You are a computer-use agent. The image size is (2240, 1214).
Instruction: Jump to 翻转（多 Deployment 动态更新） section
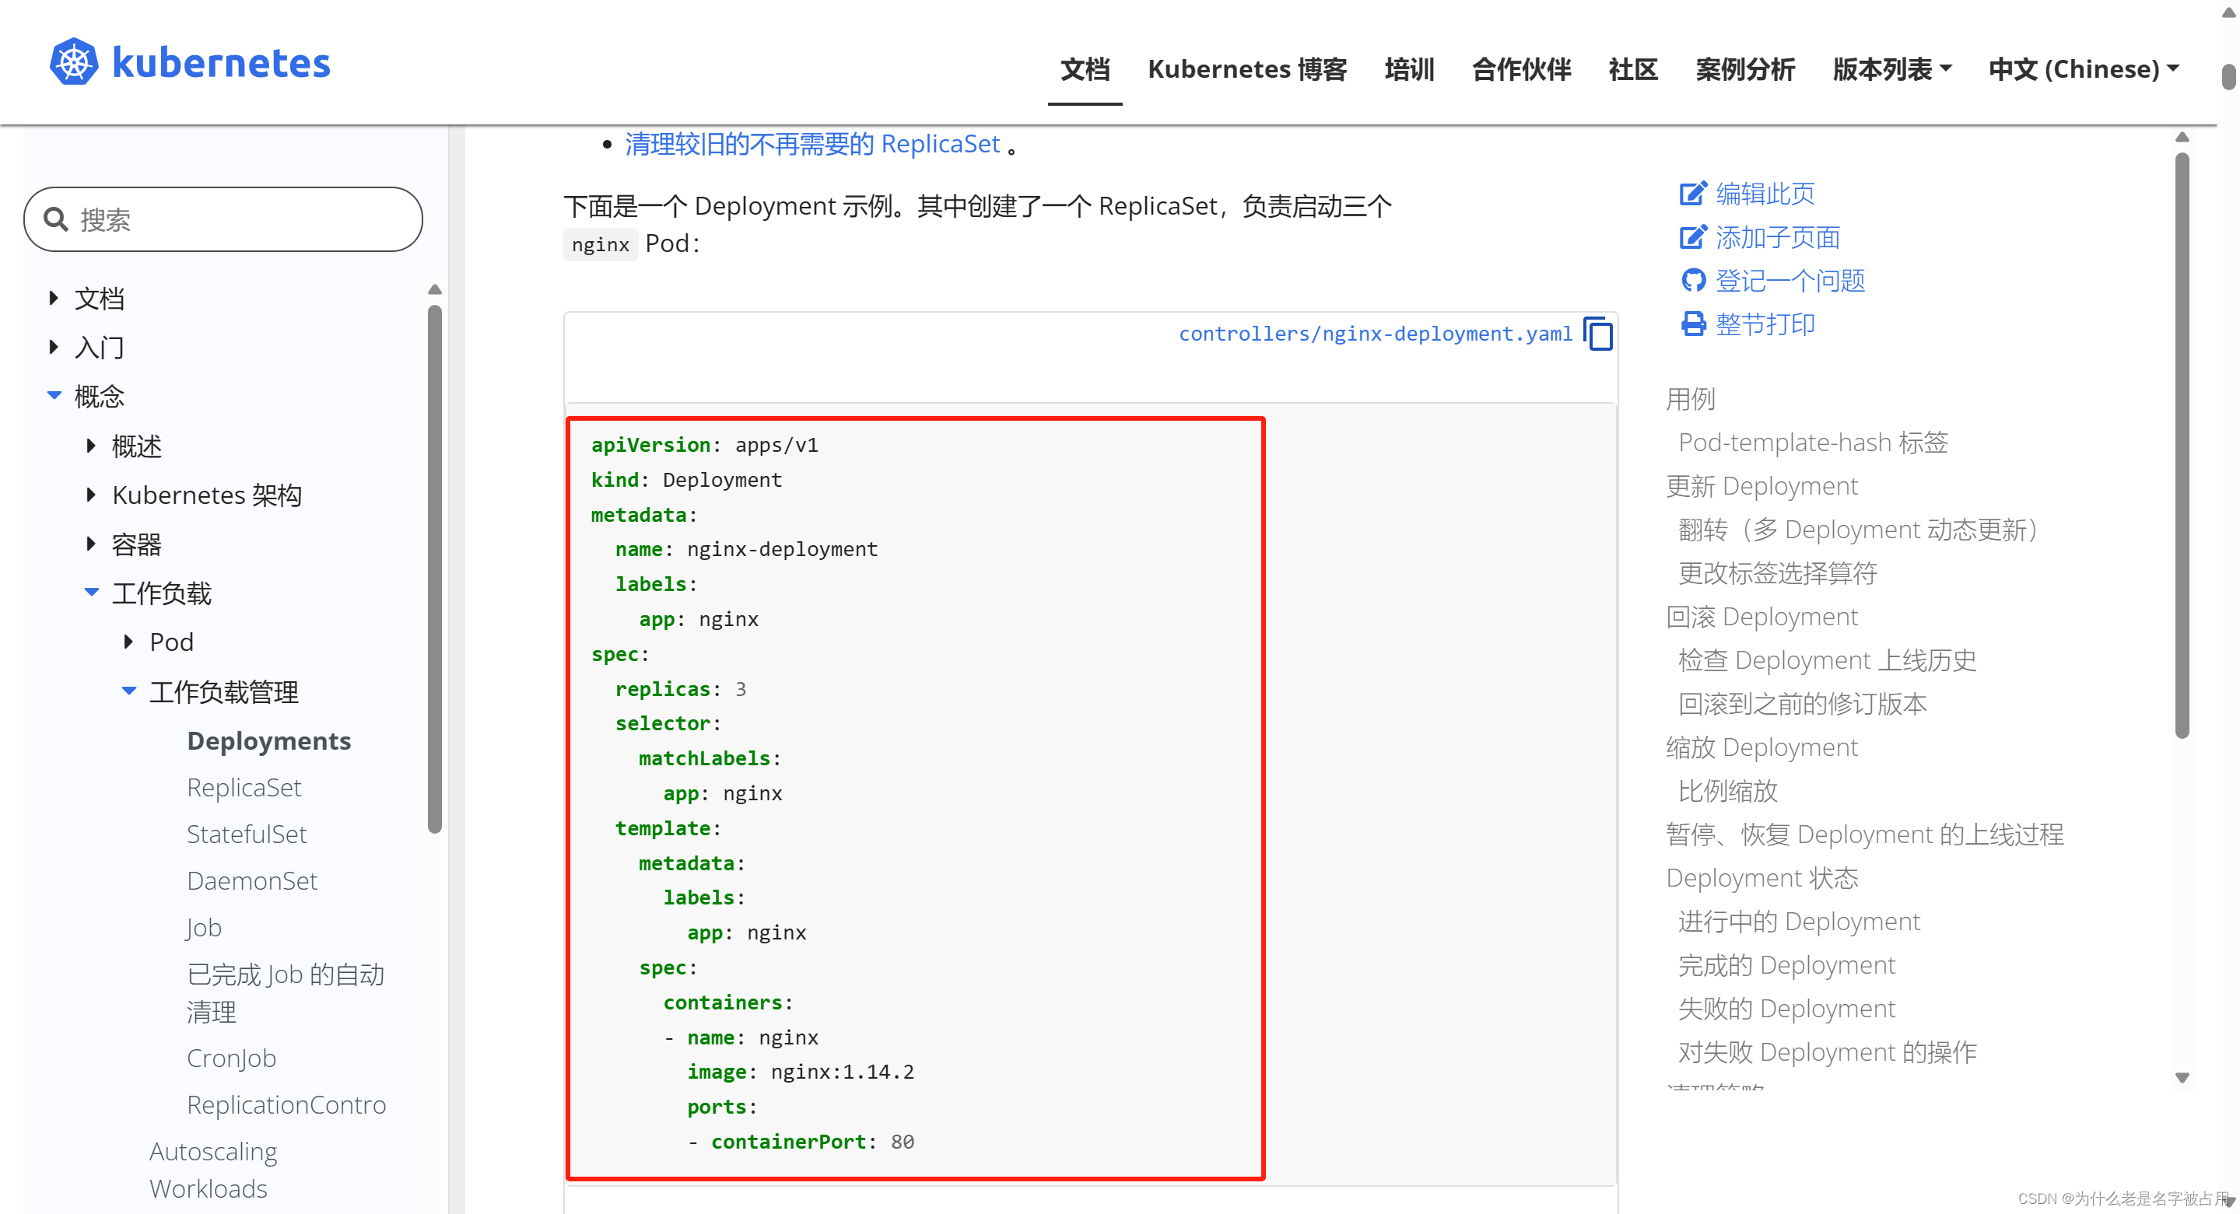pyautogui.click(x=1858, y=529)
